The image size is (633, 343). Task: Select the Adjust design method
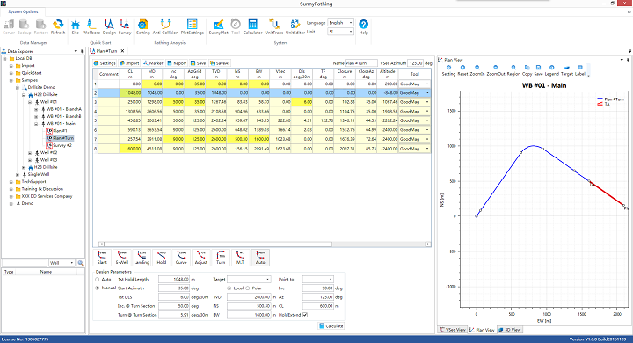pos(201,258)
